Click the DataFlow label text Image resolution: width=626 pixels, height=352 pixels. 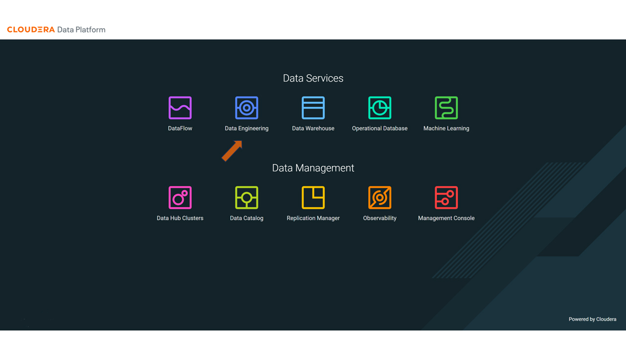tap(180, 128)
